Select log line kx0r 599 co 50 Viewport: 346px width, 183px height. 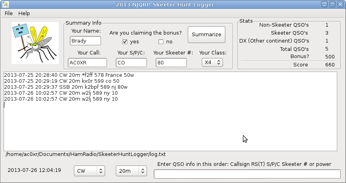coord(62,81)
